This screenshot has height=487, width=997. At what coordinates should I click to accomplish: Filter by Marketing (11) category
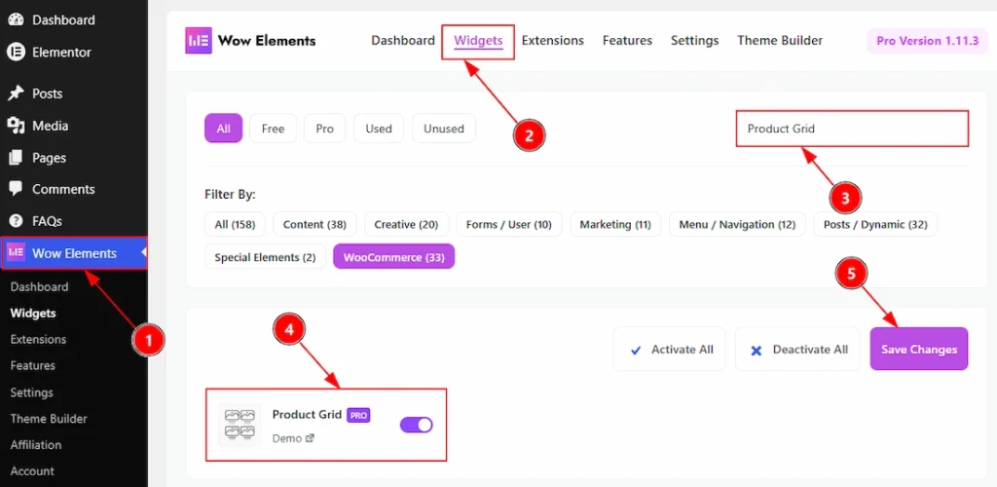tap(615, 224)
